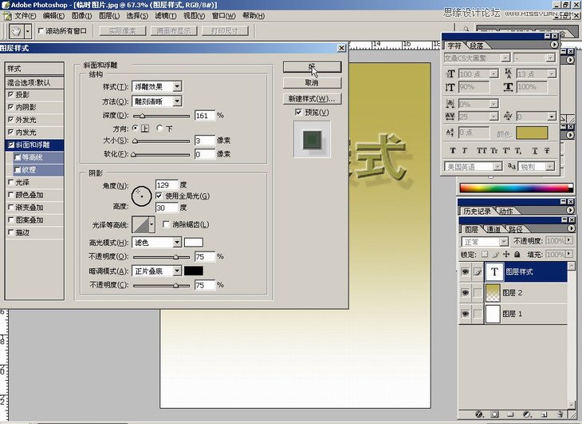Select the 颜色叠加 color overlay style row
Image resolution: width=582 pixels, height=424 pixels.
(34, 195)
